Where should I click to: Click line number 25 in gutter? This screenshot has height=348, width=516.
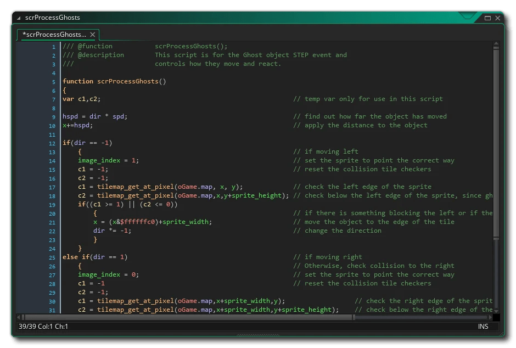click(52, 257)
